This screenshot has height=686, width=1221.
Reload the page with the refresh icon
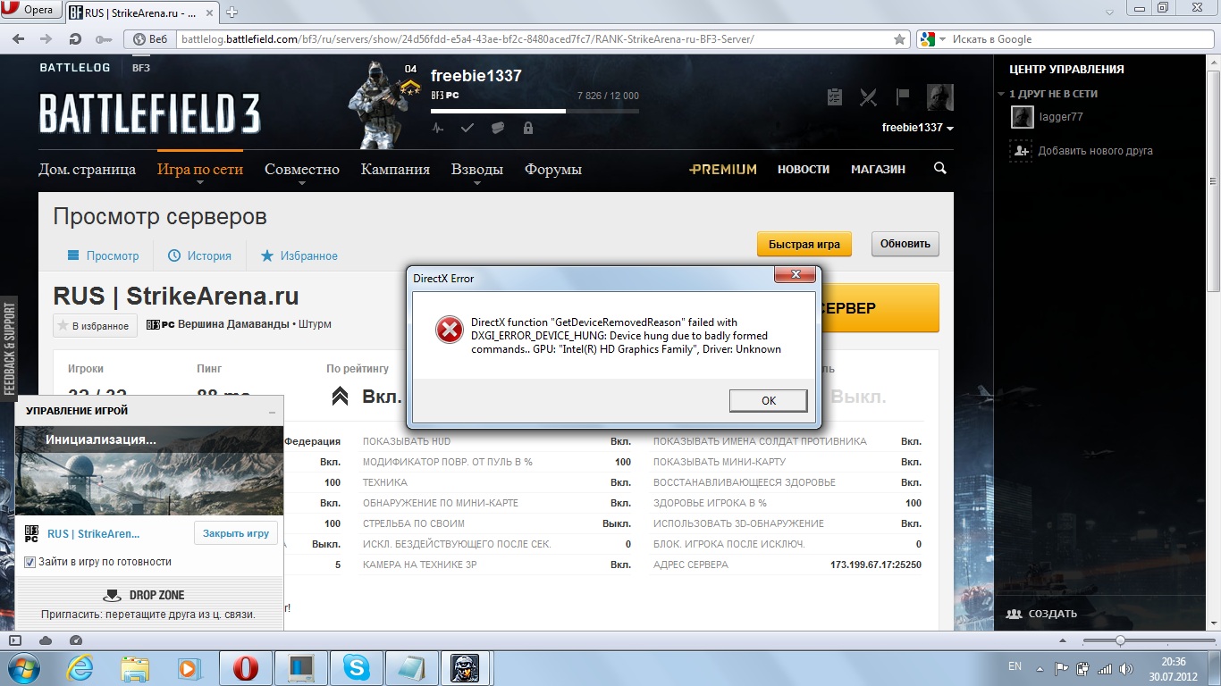tap(75, 39)
